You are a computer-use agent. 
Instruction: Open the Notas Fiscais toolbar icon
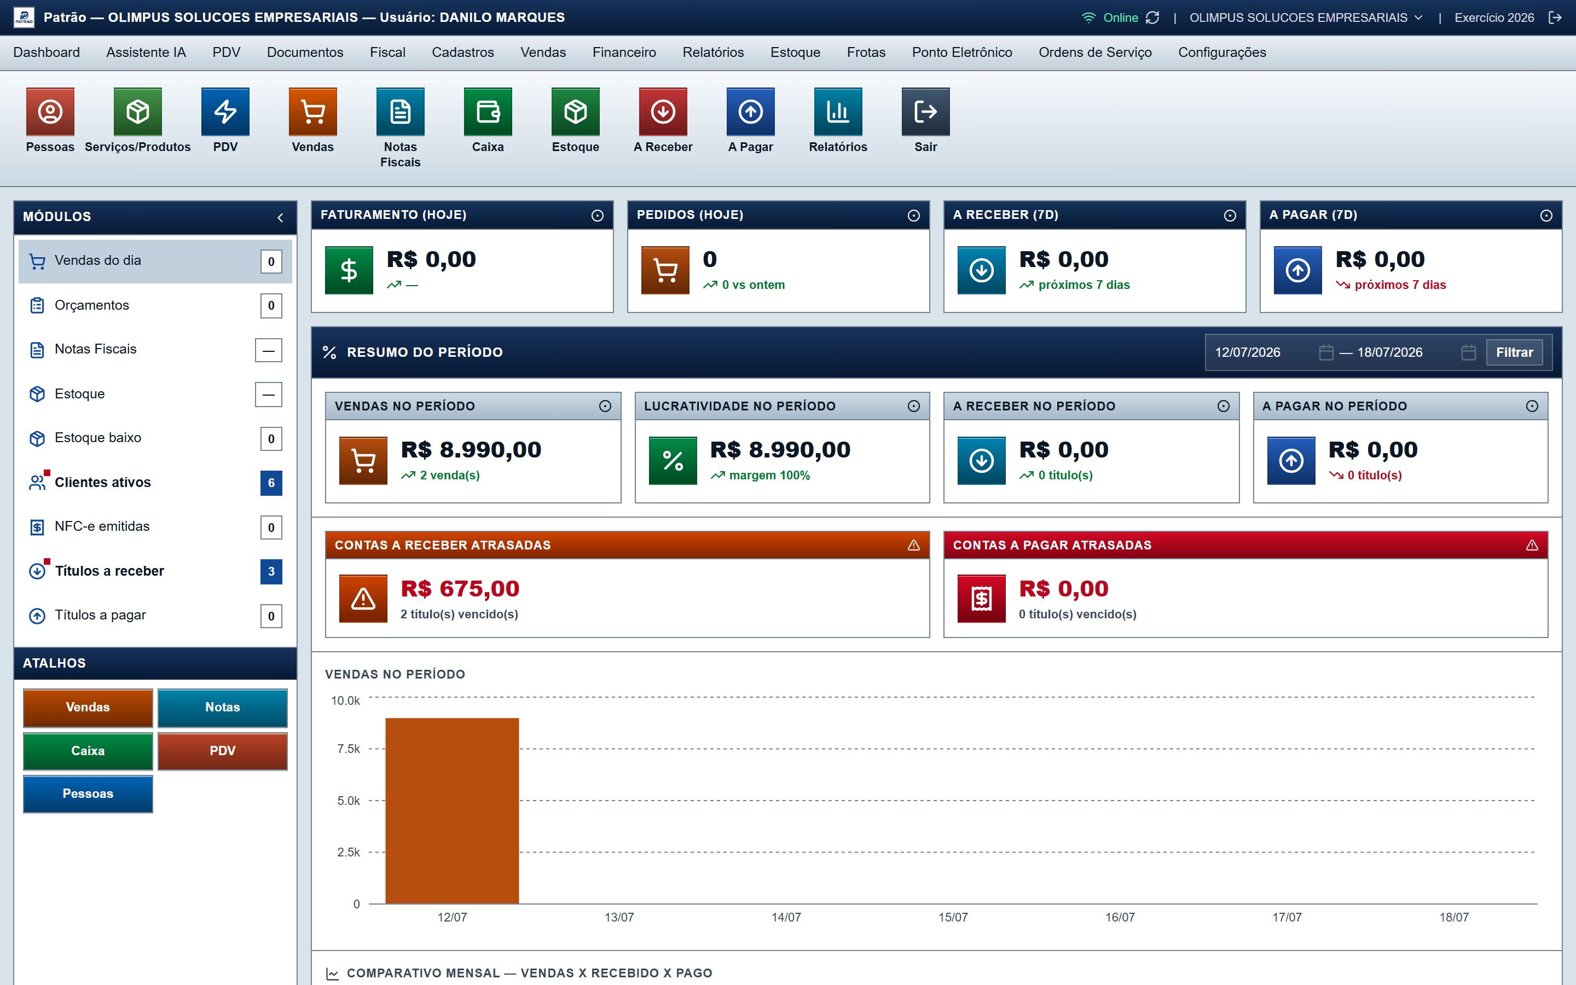400,112
